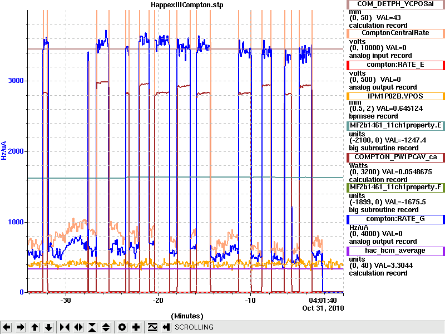Click the scroll mode arrow icon

(x=166, y=327)
